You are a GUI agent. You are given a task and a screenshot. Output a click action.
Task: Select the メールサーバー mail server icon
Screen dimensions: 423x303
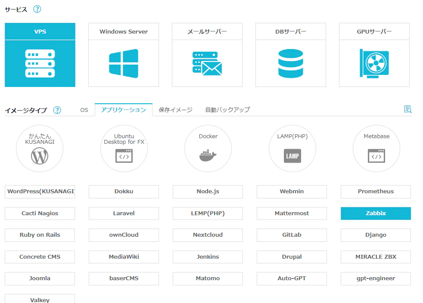[x=207, y=64]
